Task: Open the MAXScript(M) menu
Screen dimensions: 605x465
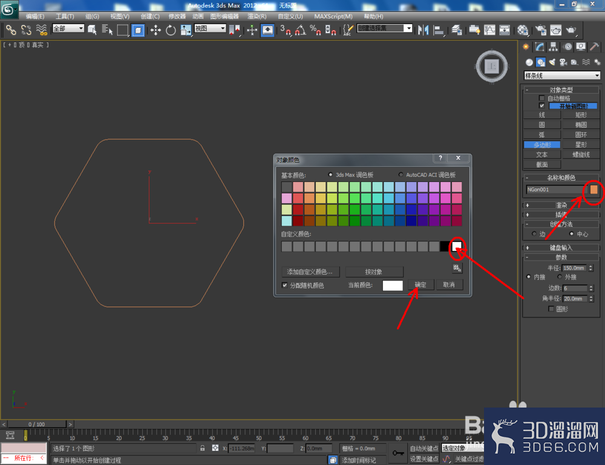Action: 333,16
